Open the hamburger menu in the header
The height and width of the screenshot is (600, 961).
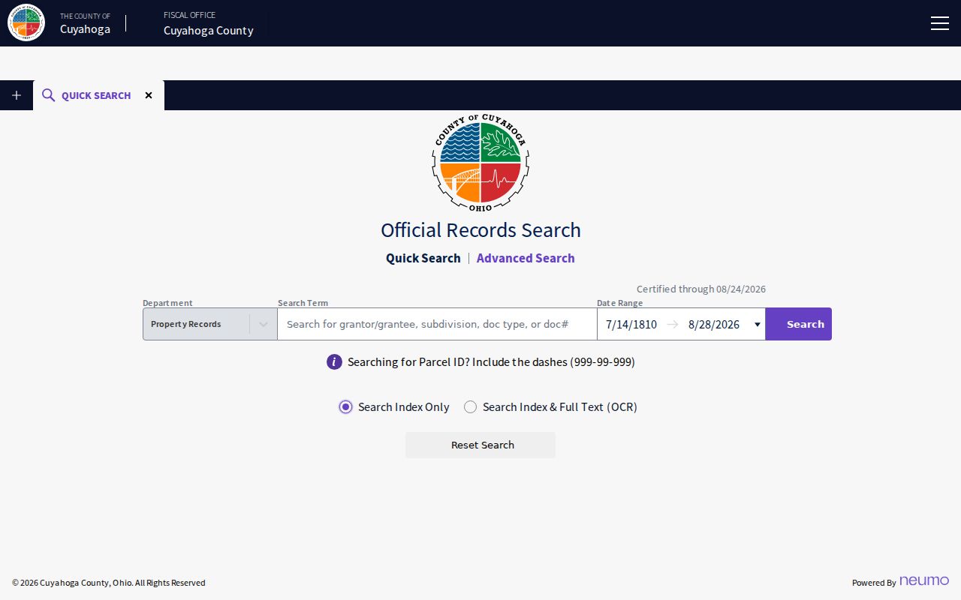tap(939, 23)
